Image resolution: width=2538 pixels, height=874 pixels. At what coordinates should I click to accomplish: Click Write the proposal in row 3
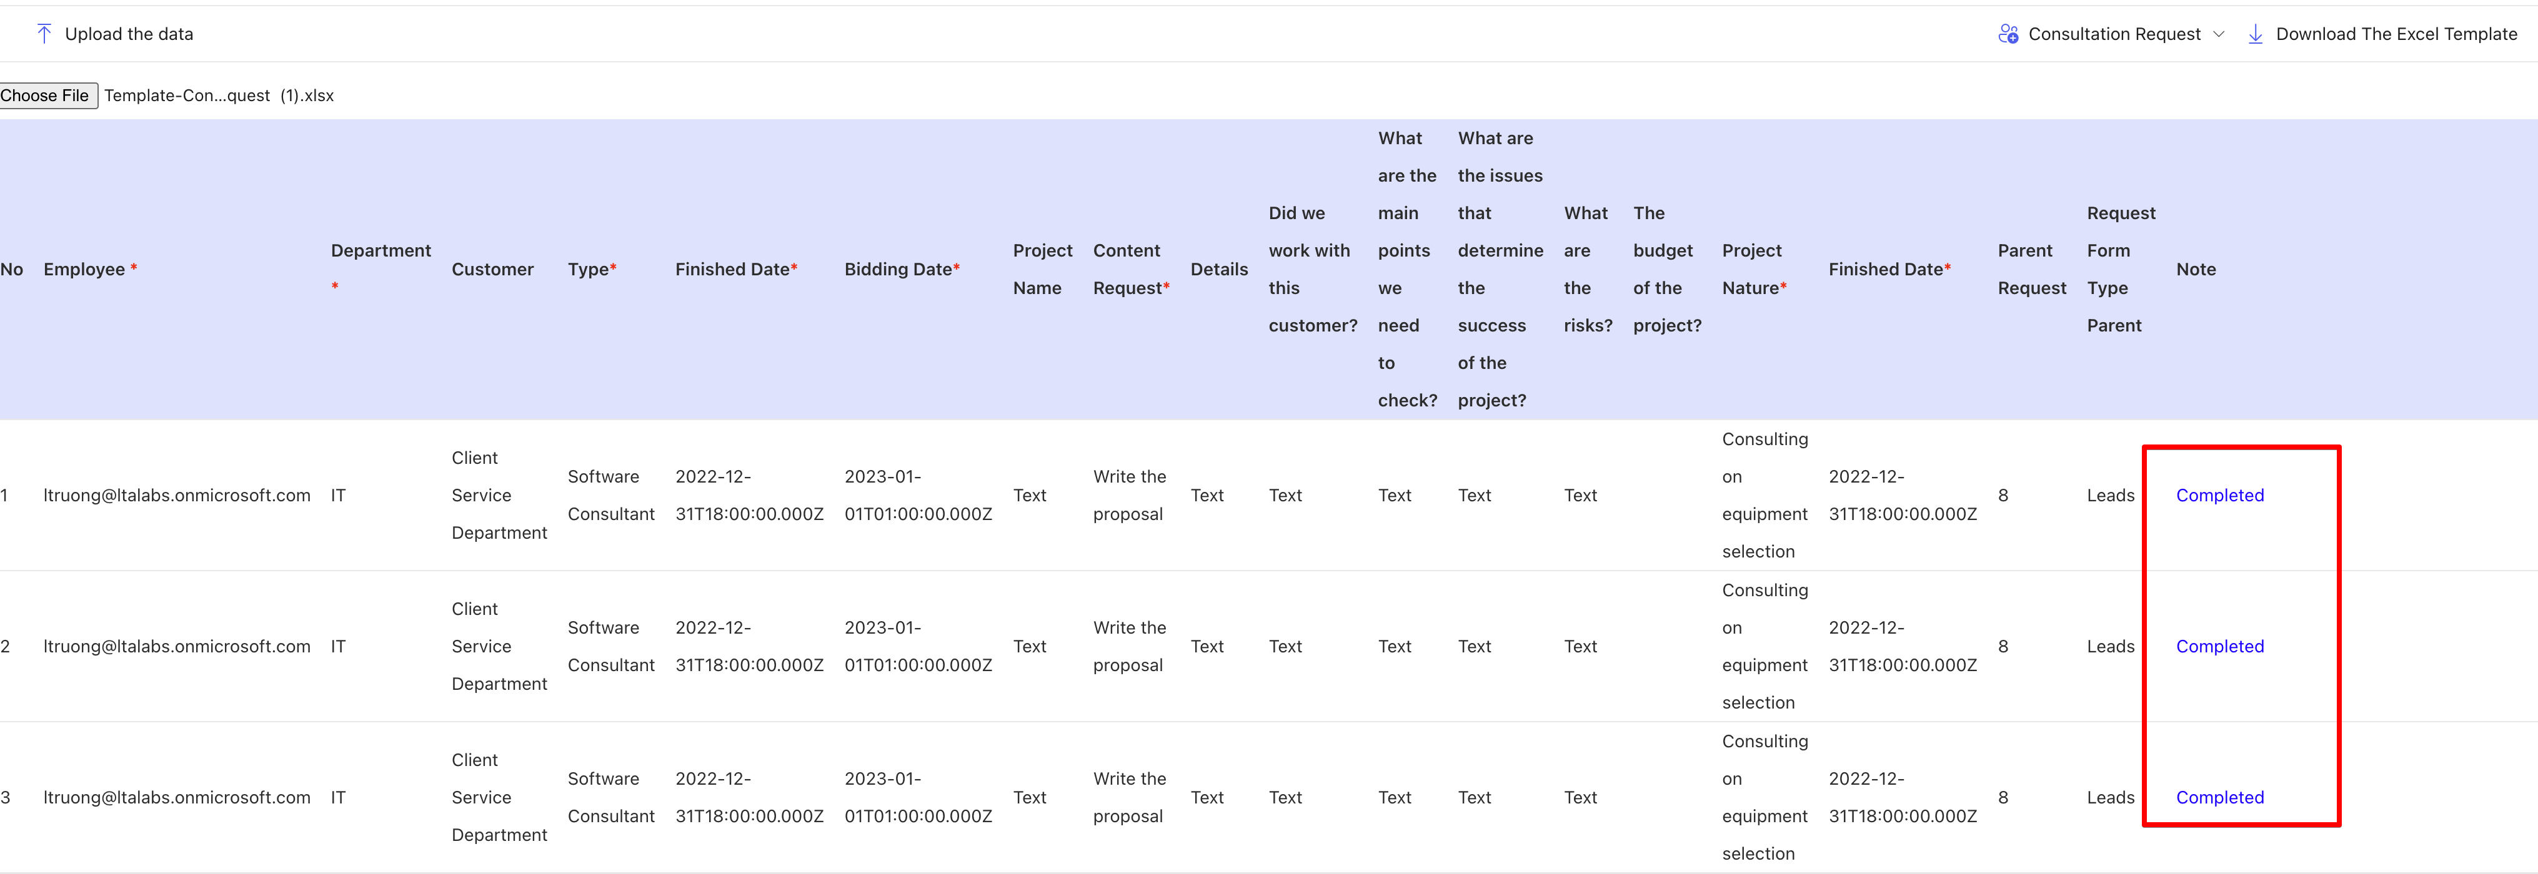click(1128, 797)
